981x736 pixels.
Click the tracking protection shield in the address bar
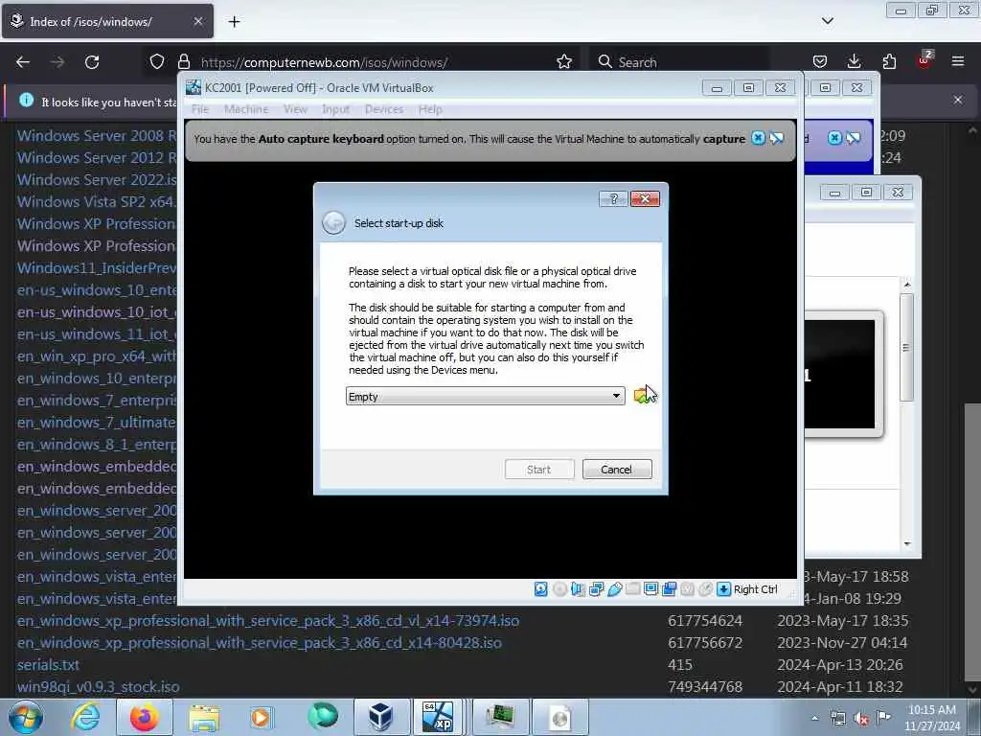click(x=157, y=62)
